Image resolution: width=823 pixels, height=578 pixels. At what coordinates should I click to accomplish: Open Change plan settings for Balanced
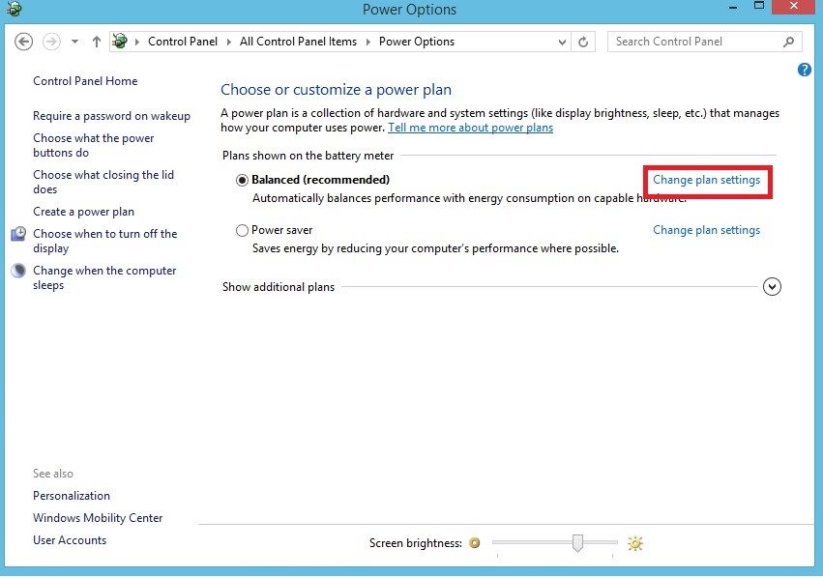[706, 180]
